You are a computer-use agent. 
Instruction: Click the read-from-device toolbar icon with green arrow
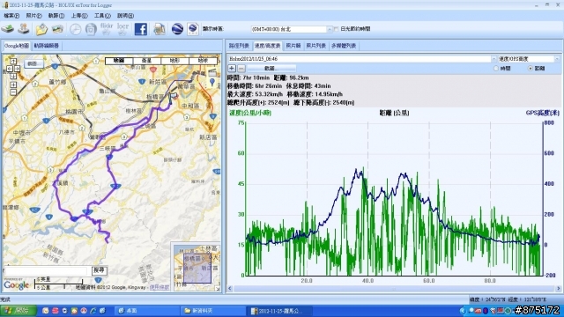[8, 29]
